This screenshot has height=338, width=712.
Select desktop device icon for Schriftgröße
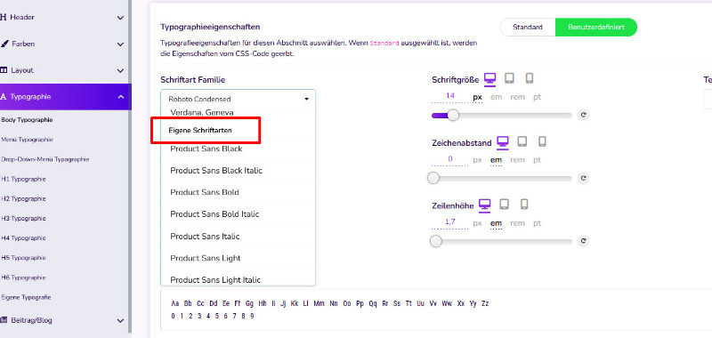pyautogui.click(x=489, y=79)
